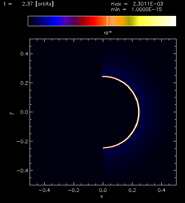The image size is (185, 203).
Task: Click the y-axis label −0.2
Action: coord(22,141)
